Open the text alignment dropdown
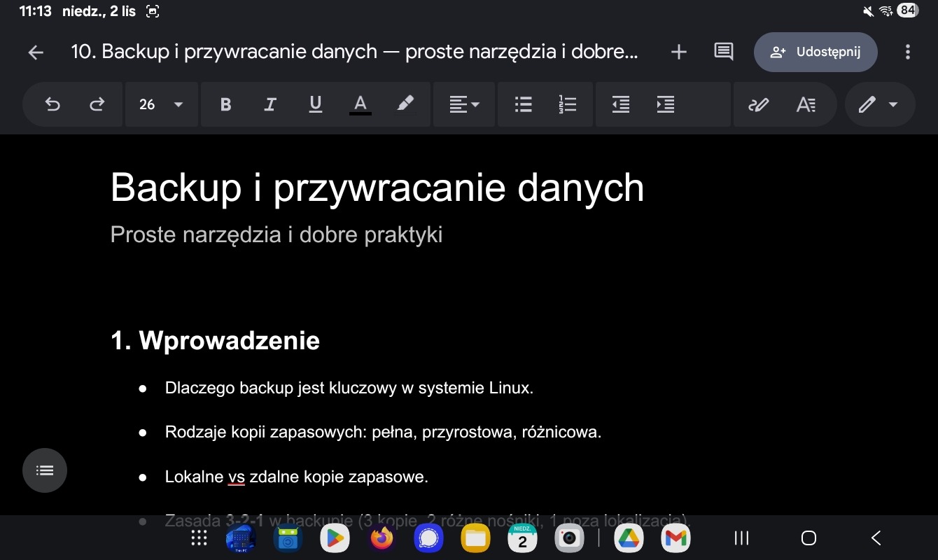The height and width of the screenshot is (560, 938). point(464,104)
